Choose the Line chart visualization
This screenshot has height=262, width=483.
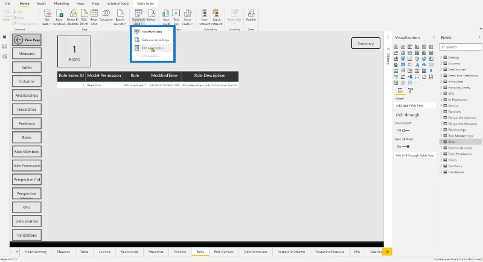pyautogui.click(x=395, y=53)
